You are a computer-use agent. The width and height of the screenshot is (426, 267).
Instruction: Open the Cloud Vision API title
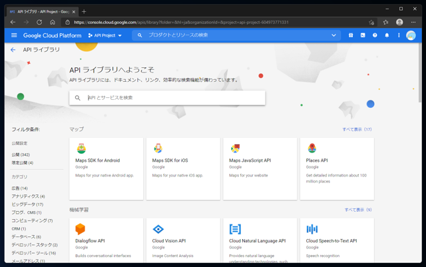point(169,241)
